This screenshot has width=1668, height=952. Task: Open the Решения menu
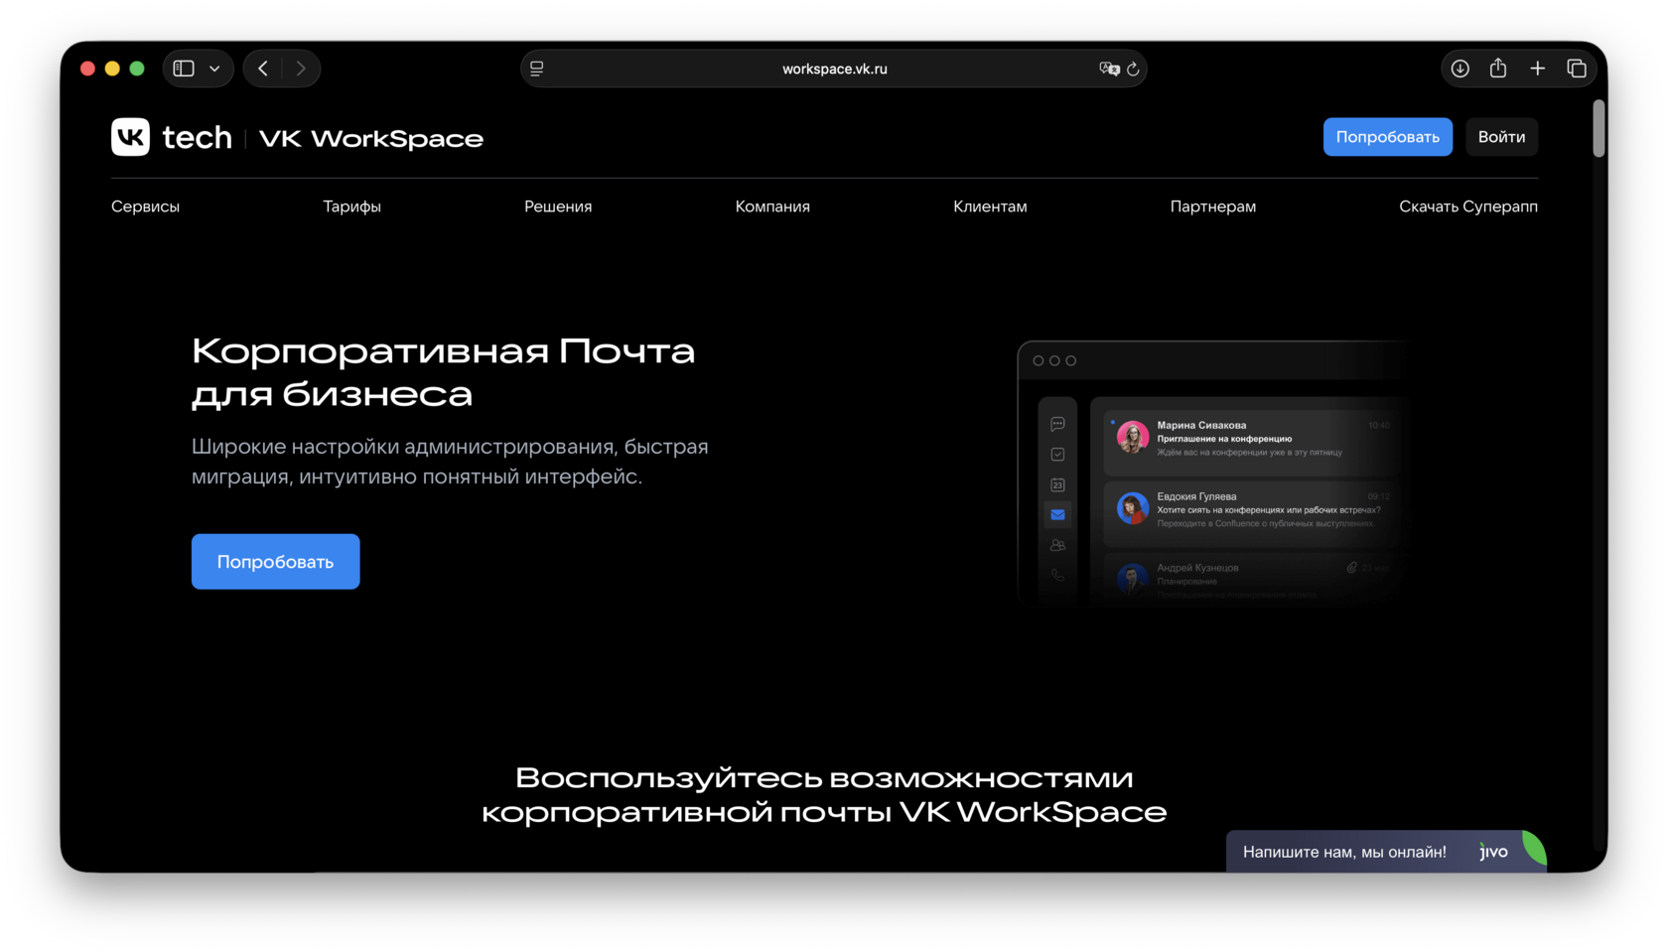pos(558,206)
